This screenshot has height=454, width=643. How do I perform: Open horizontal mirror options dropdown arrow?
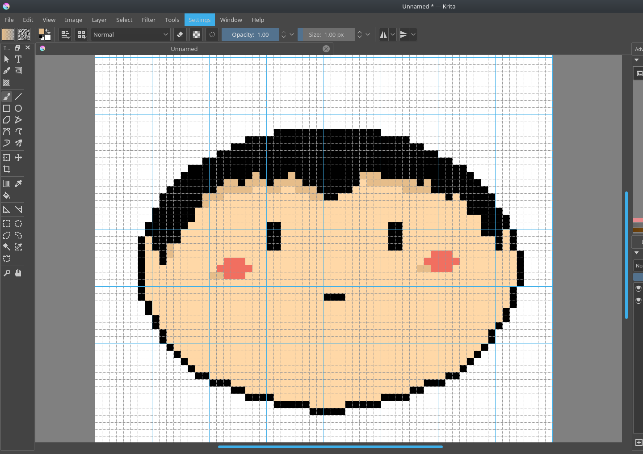pos(393,34)
